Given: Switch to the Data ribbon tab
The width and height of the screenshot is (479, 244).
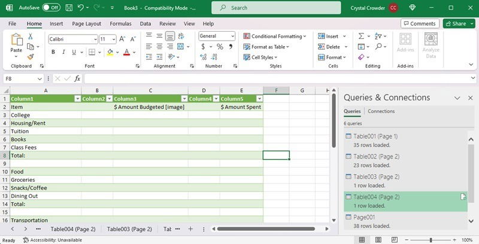Looking at the screenshot, I should pyautogui.click(x=145, y=23).
